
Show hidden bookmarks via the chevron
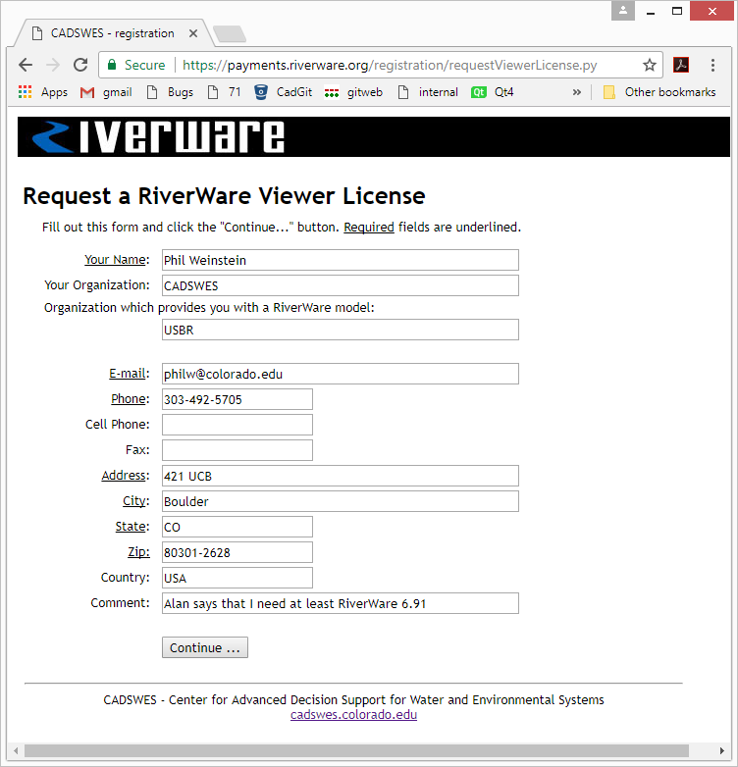(576, 92)
